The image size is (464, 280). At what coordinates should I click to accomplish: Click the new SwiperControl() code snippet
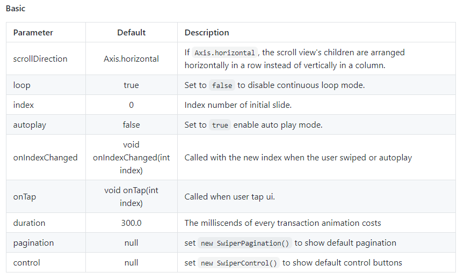pyautogui.click(x=238, y=263)
